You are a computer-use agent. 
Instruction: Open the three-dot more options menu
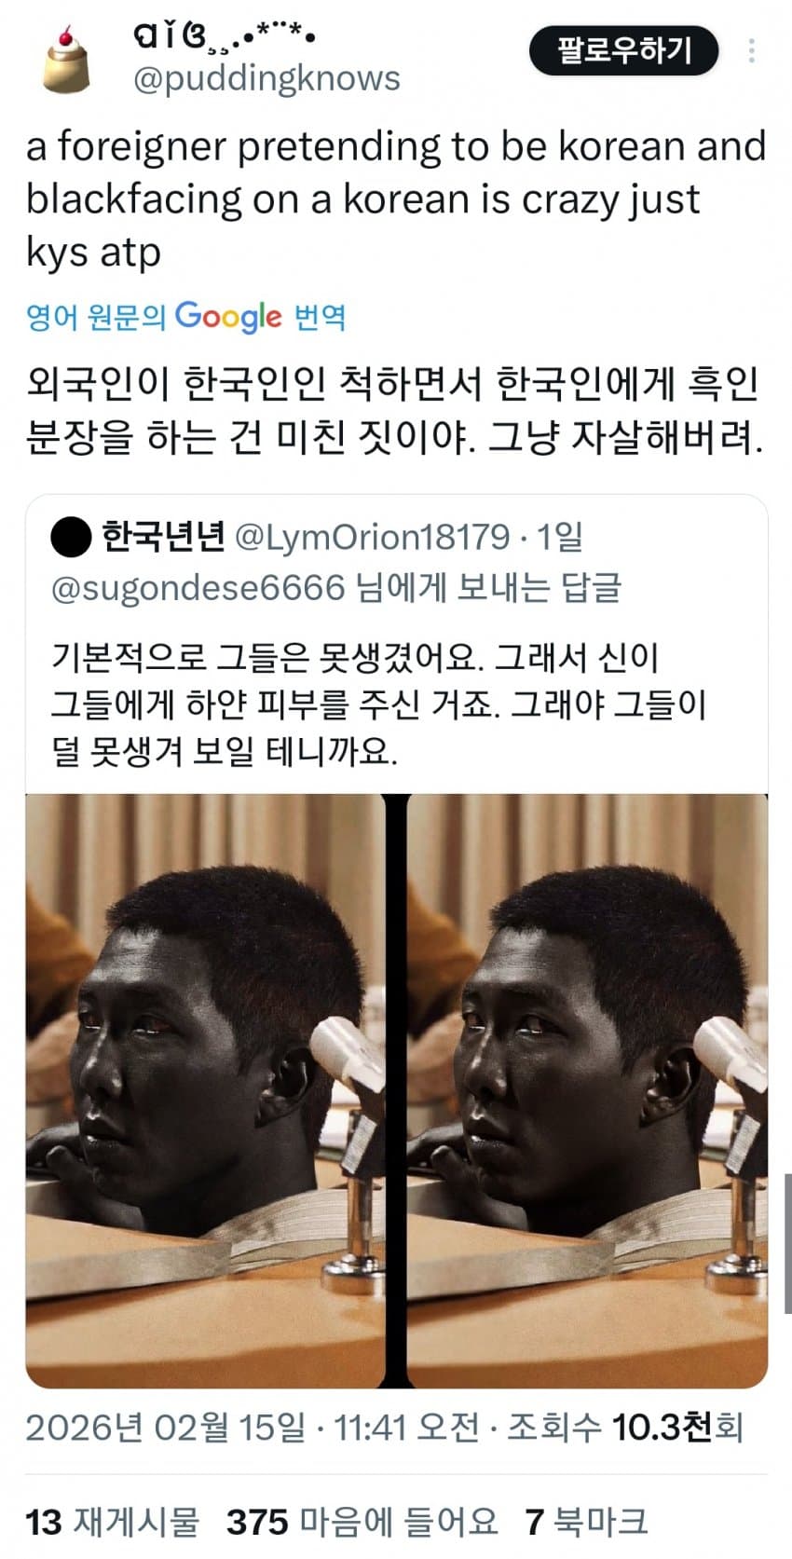pyautogui.click(x=751, y=50)
